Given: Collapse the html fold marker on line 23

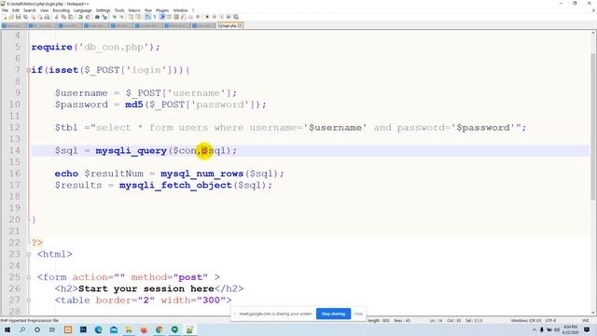Looking at the screenshot, I should [29, 254].
